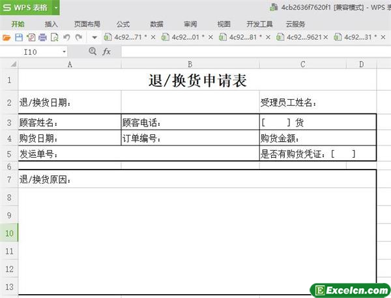The width and height of the screenshot is (391, 298).
Task: Select row 1 header
Action: pyautogui.click(x=9, y=80)
